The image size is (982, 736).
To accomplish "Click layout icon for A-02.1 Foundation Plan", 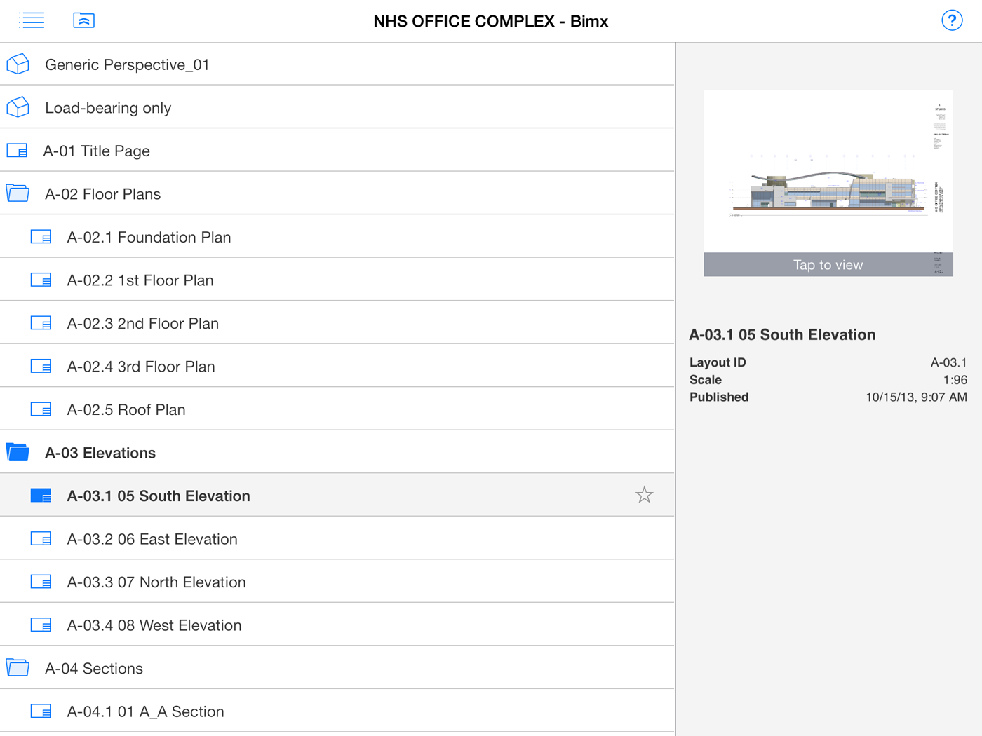I will (41, 237).
